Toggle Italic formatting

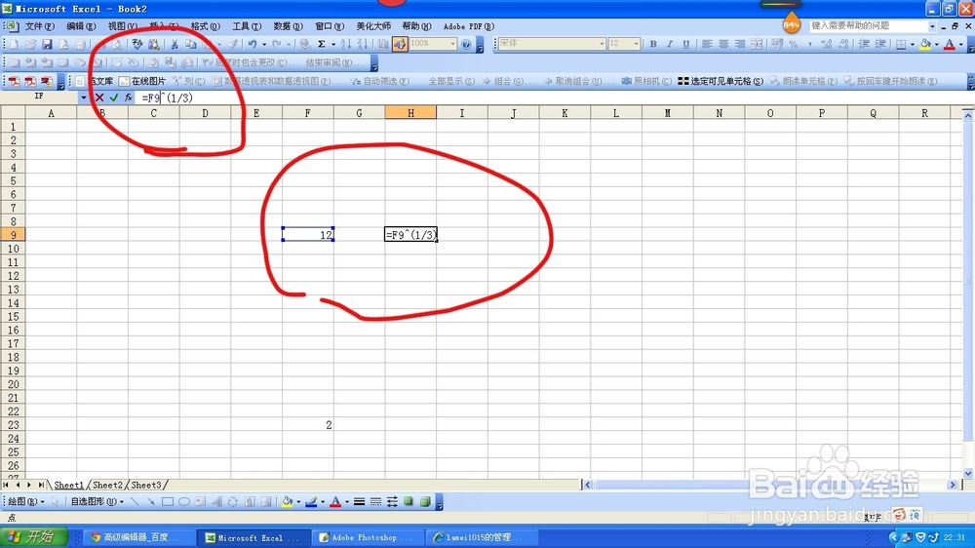click(x=670, y=44)
